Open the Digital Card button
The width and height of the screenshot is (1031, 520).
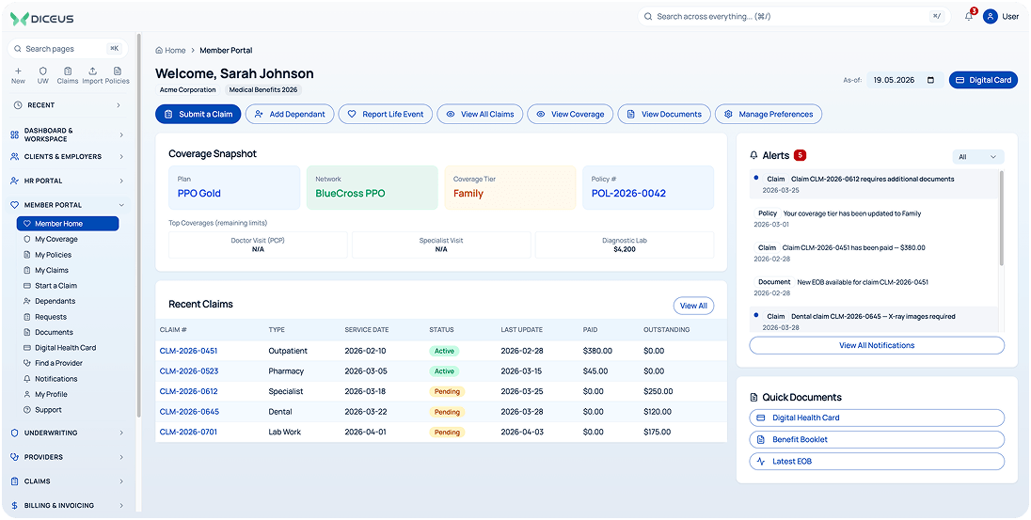[983, 80]
